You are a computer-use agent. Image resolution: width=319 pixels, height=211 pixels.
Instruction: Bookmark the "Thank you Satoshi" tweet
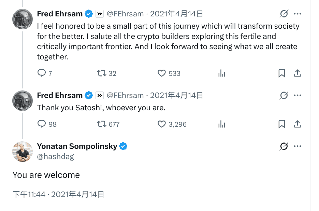click(x=282, y=124)
